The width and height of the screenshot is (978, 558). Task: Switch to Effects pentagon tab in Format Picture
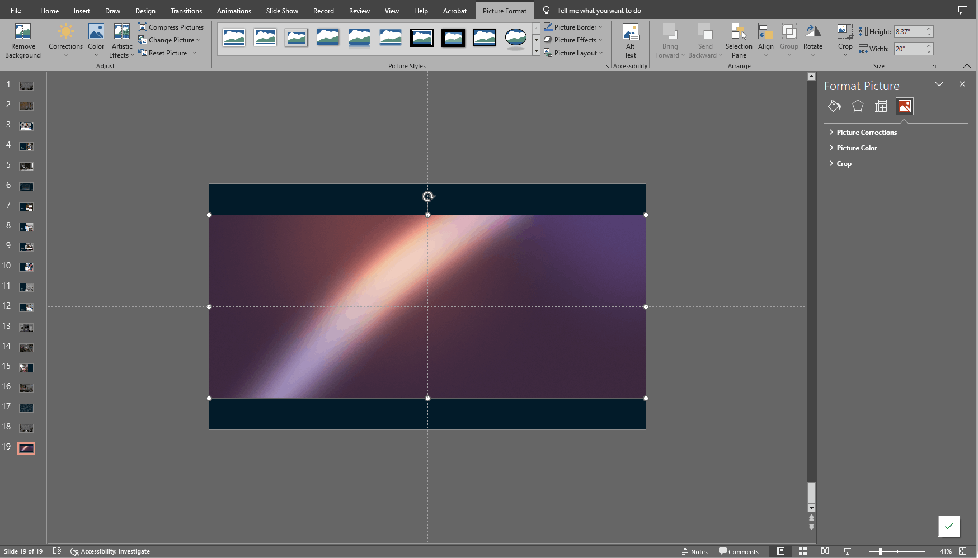858,106
